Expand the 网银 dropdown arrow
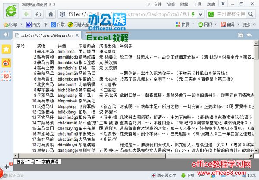Image resolution: width=259 pixels, height=180 pixels. (x=216, y=25)
